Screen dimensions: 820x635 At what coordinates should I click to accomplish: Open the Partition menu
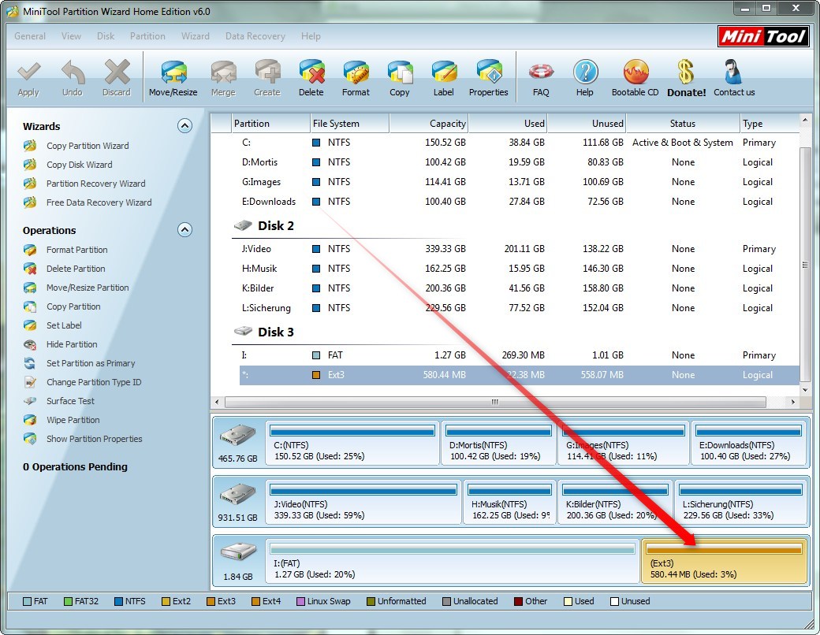[x=147, y=36]
